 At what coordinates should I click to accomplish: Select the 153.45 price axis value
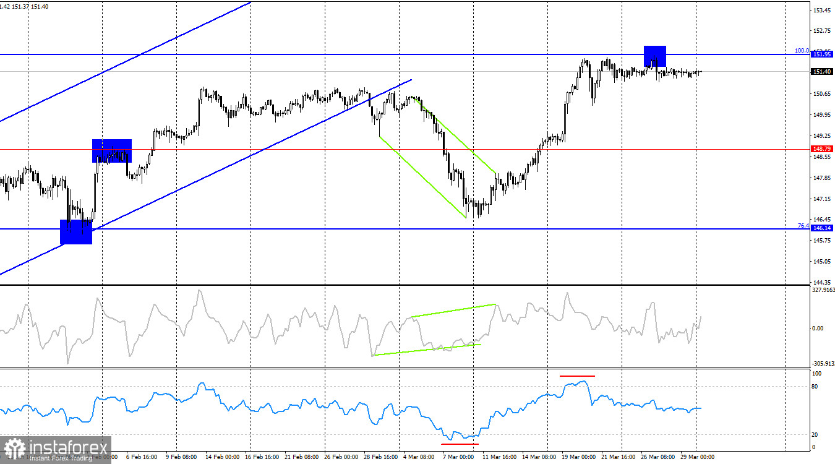coord(822,11)
